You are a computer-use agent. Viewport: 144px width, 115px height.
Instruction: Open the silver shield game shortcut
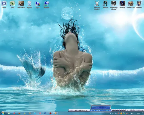tap(114, 5)
